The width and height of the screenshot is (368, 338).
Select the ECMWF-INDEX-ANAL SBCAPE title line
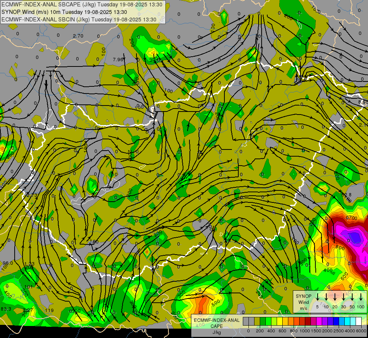(x=82, y=5)
